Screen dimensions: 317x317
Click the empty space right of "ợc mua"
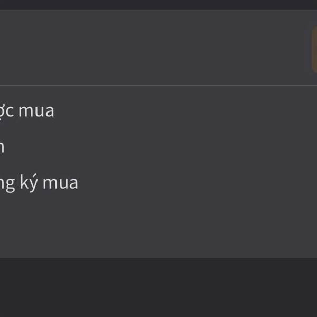[185, 111]
